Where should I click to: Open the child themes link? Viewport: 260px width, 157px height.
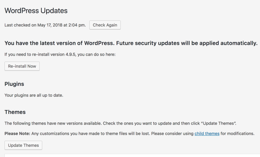click(x=207, y=133)
